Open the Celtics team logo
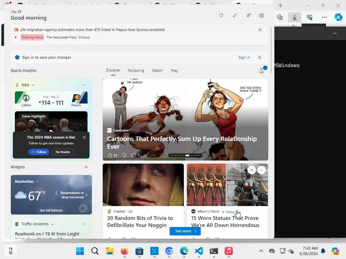 coord(26,97)
